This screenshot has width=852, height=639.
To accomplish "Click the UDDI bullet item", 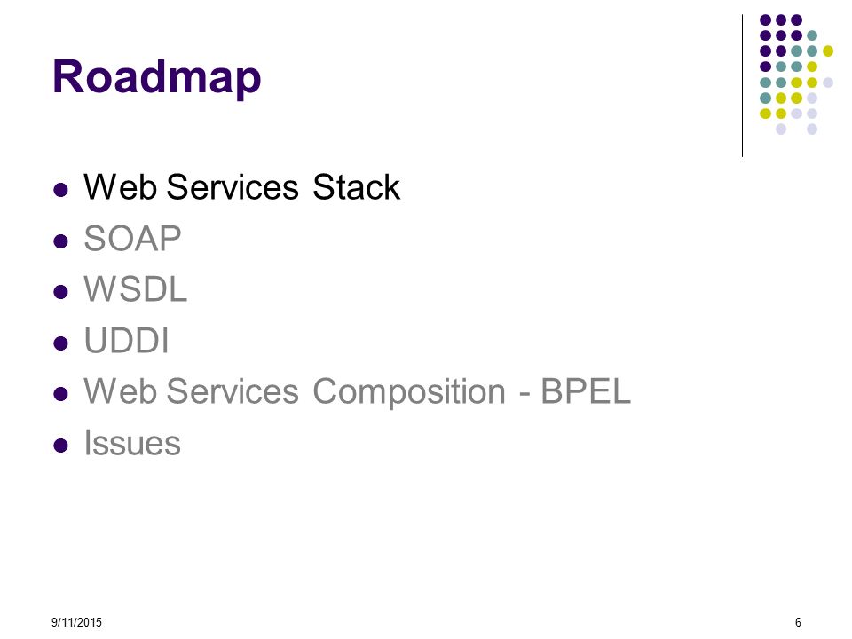I will 126,340.
